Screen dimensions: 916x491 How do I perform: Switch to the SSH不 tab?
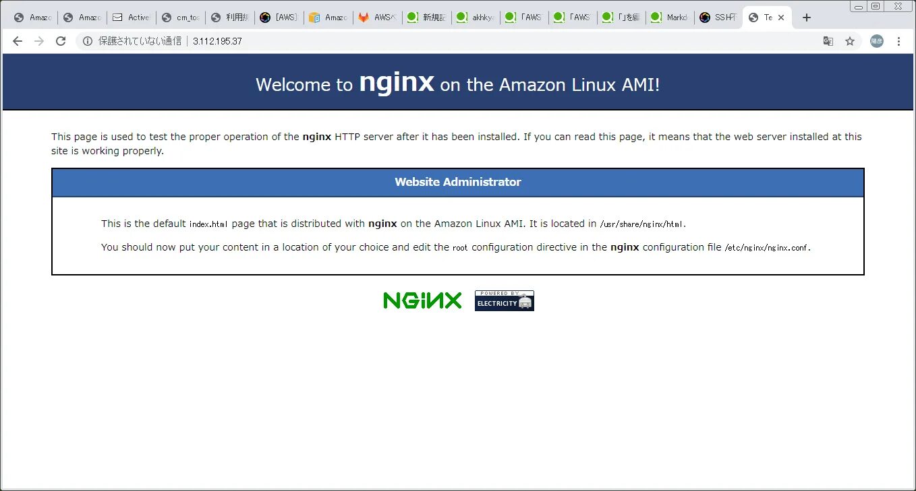pyautogui.click(x=719, y=18)
